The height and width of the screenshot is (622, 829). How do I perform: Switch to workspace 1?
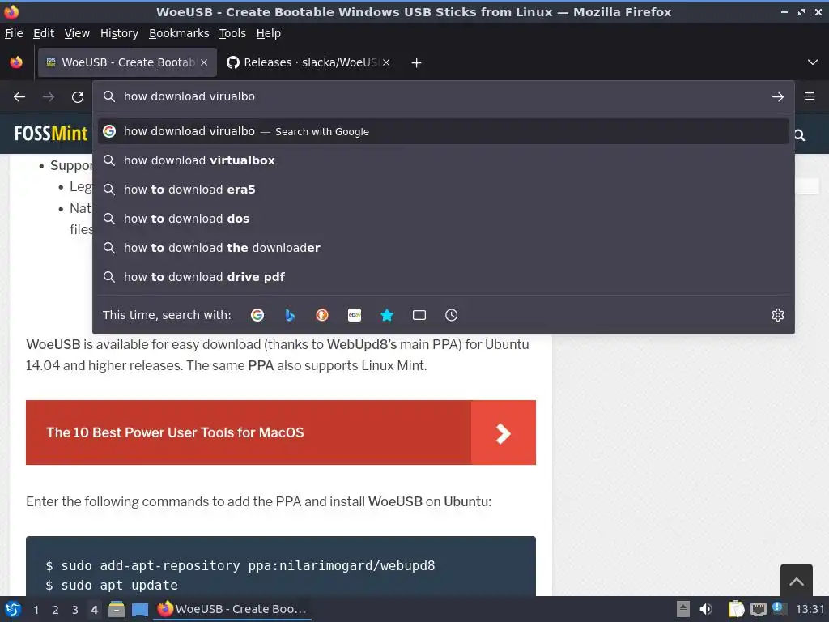(36, 610)
